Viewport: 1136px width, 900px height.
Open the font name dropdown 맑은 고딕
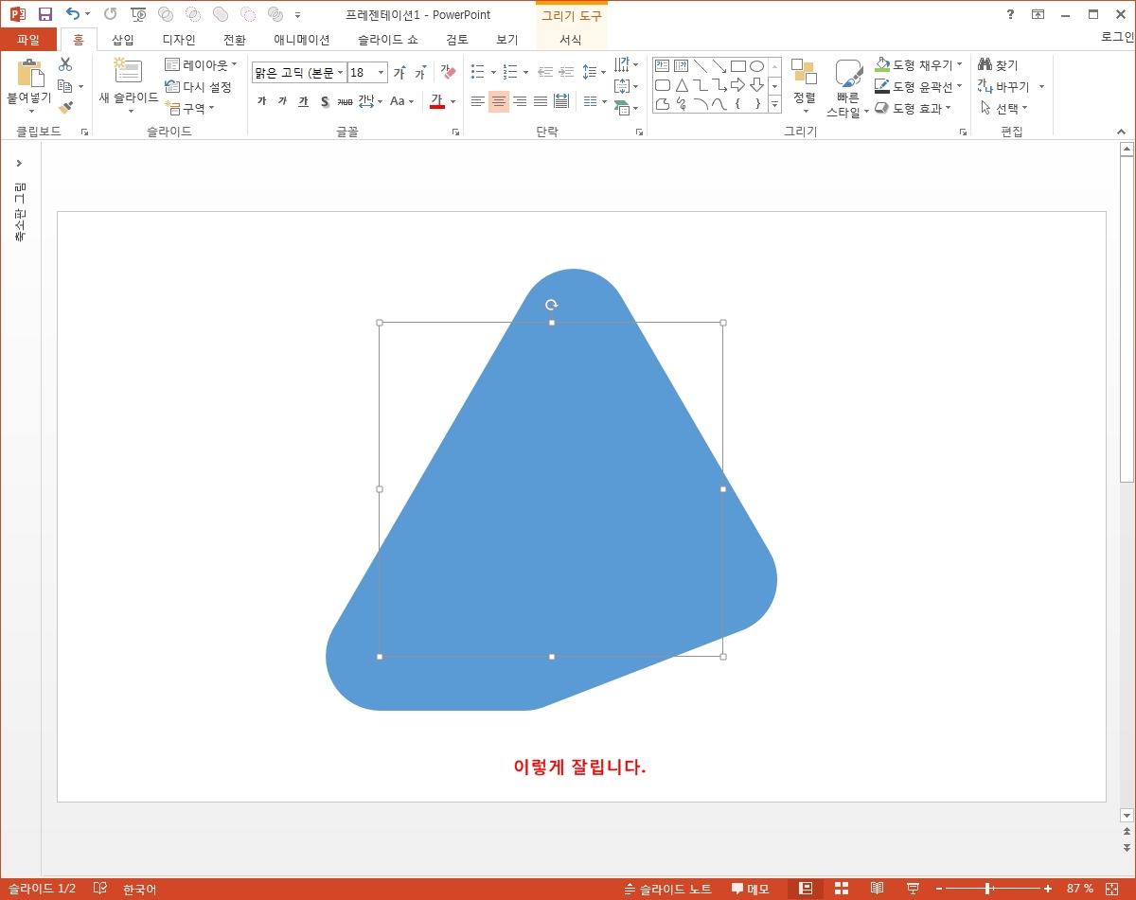click(x=341, y=73)
